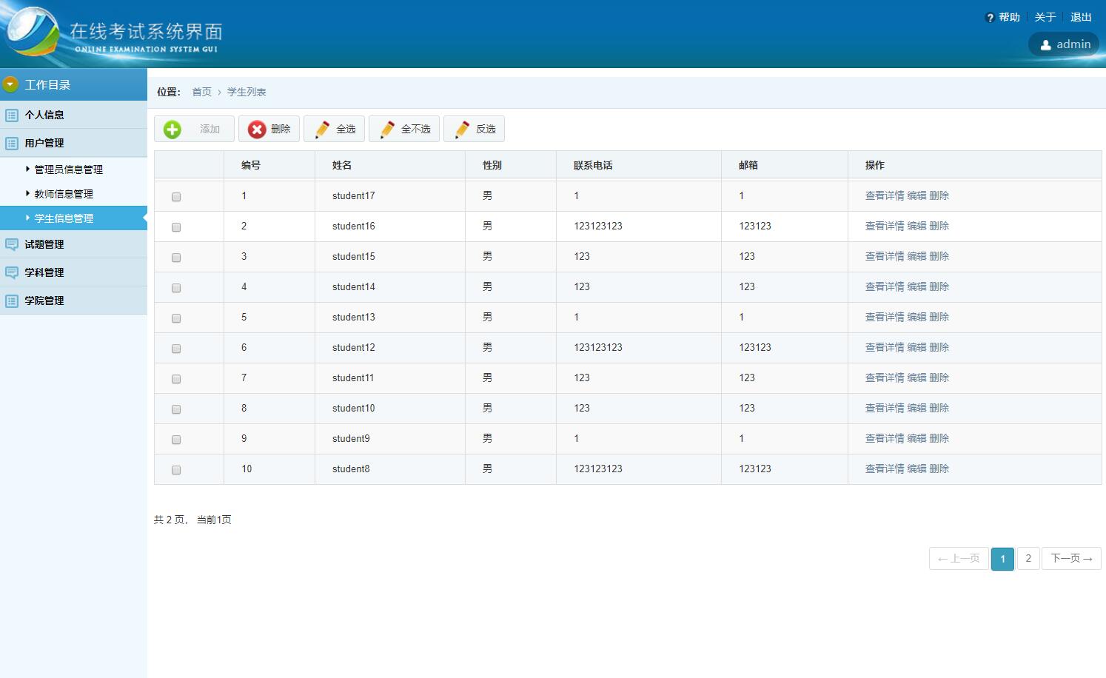Go to page 2 of list

pyautogui.click(x=1028, y=559)
